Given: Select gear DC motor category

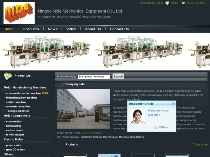Looking at the screenshot, I should (x=15, y=150).
